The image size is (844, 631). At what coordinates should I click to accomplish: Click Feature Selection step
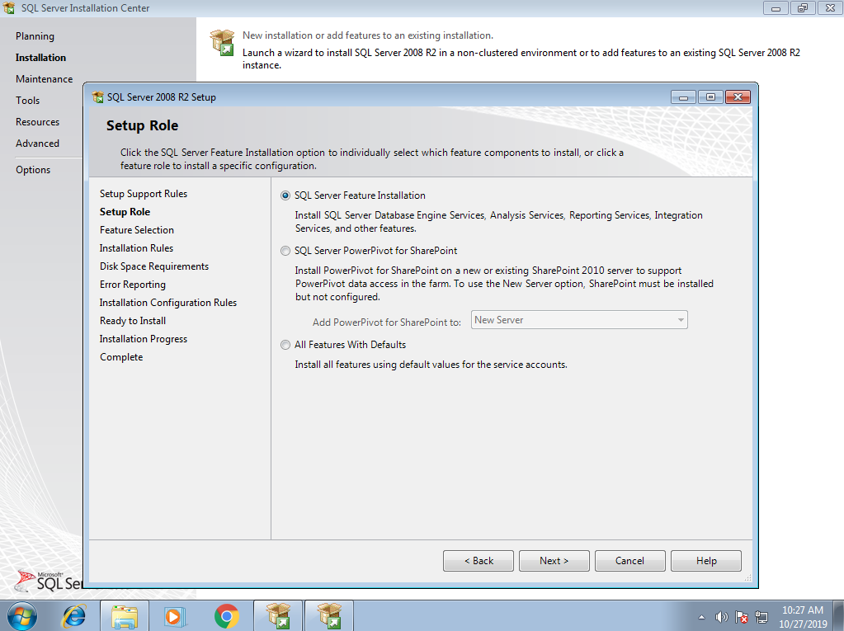[x=137, y=230]
